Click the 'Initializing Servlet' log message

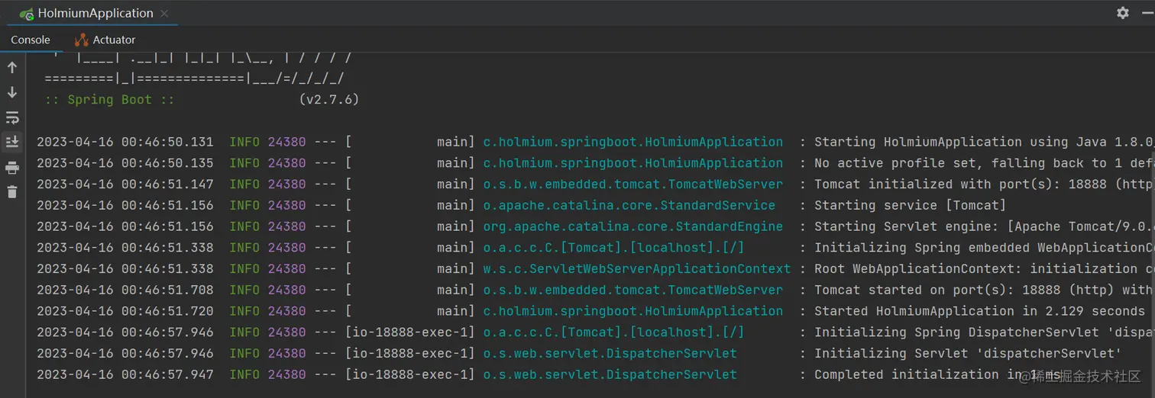[966, 354]
